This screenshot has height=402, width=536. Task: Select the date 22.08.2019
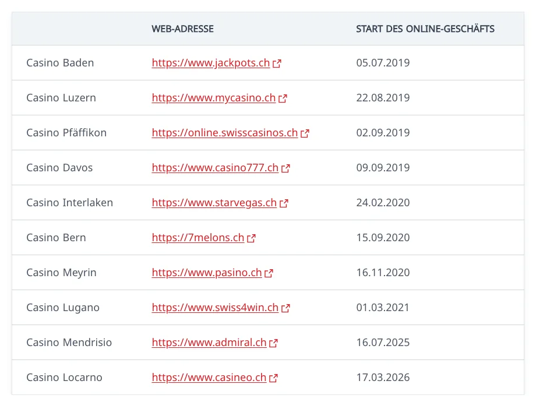383,98
